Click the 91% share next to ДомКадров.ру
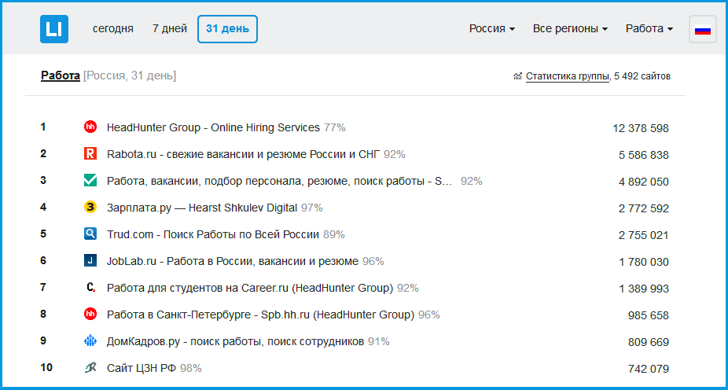Image resolution: width=728 pixels, height=390 pixels. pyautogui.click(x=379, y=342)
